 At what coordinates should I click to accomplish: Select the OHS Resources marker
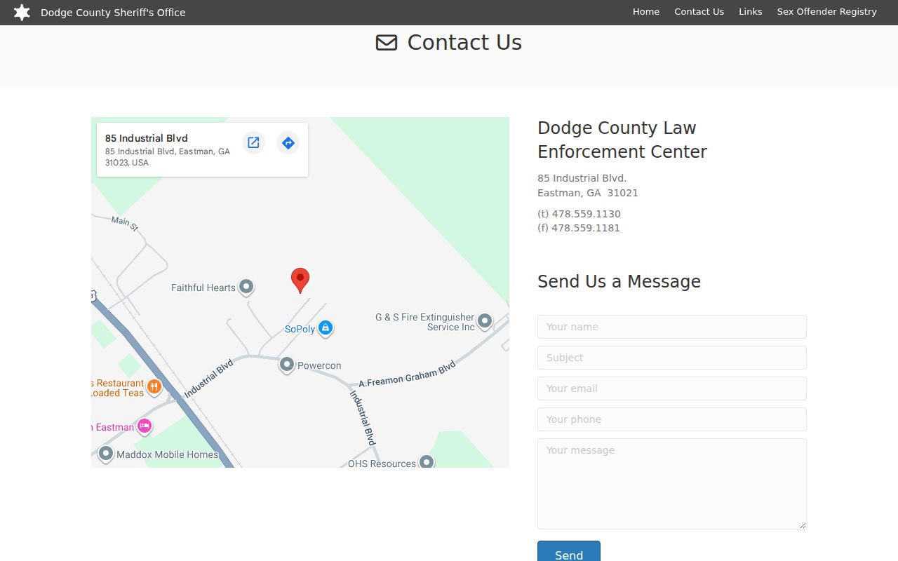[427, 462]
